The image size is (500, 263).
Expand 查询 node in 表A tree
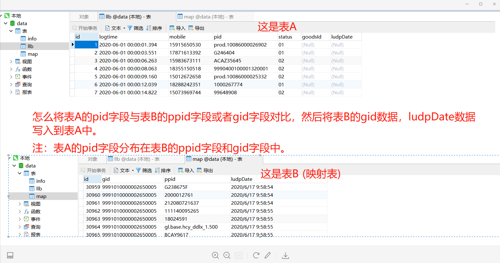coord(11,84)
